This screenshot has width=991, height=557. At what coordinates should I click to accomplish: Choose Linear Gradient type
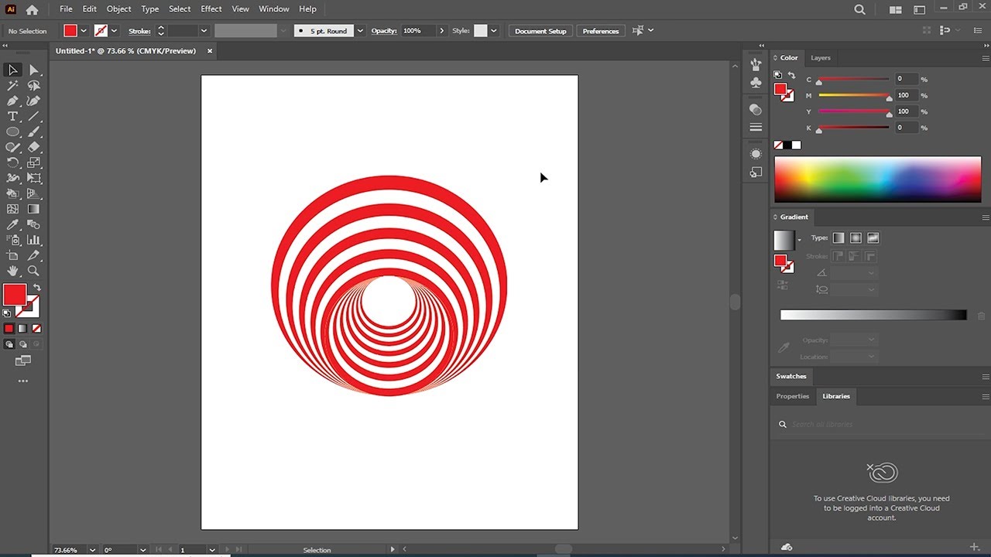(838, 238)
